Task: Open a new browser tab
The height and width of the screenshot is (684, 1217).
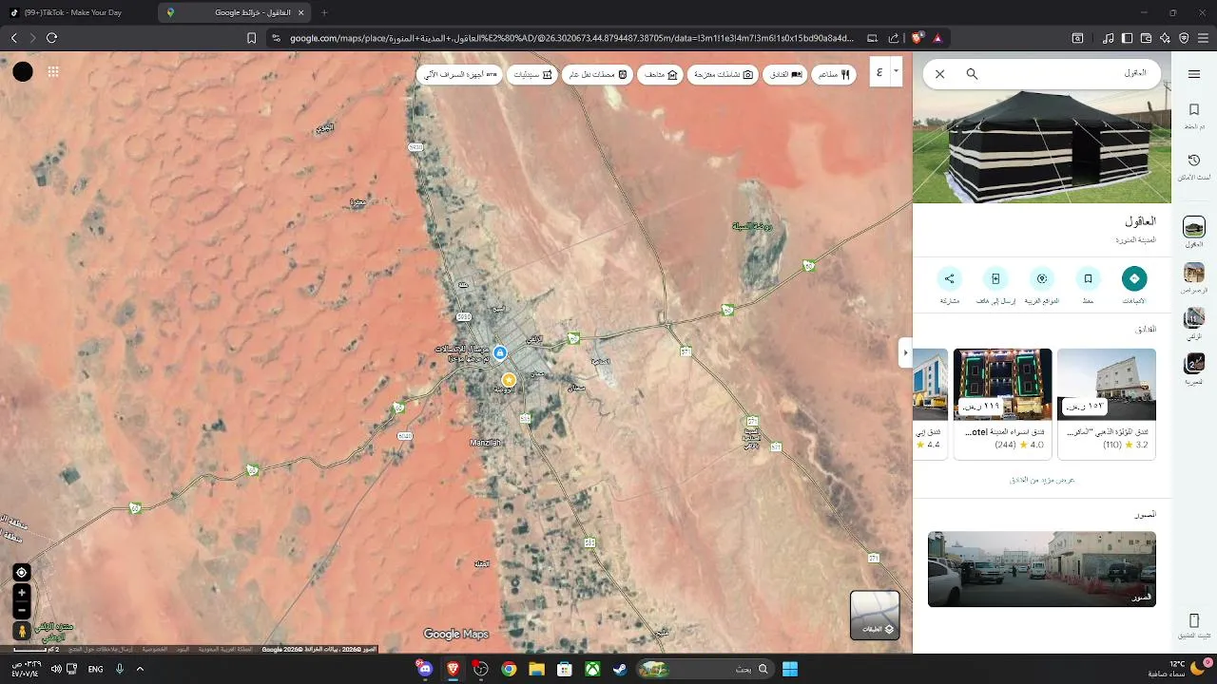Action: coord(324,12)
